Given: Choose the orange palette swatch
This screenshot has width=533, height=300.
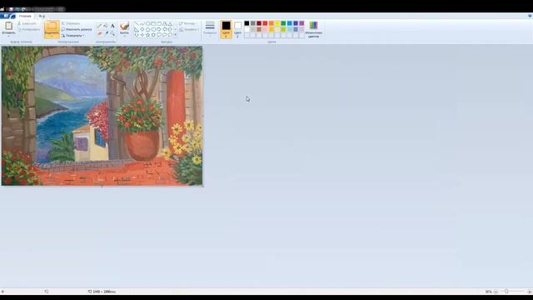Looking at the screenshot, I should [271, 23].
